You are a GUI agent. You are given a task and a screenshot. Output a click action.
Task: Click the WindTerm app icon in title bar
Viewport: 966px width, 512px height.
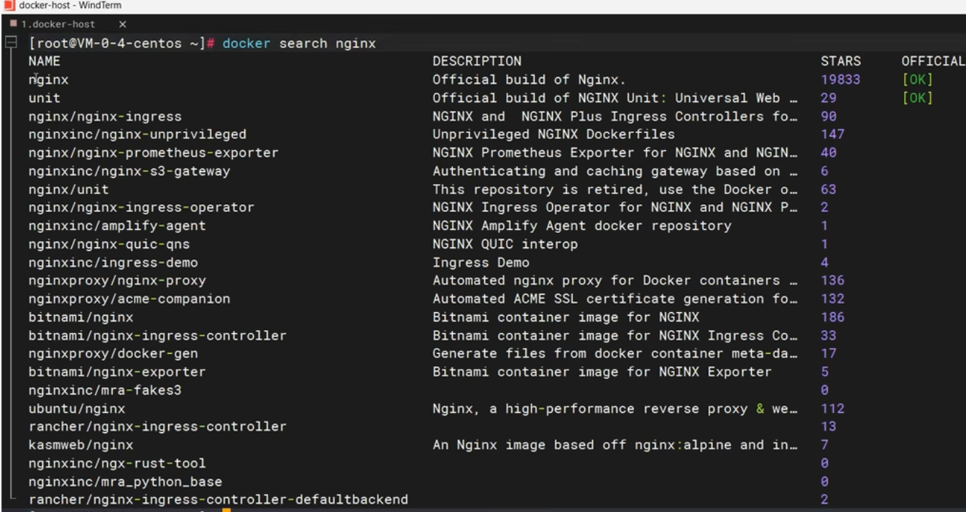[x=9, y=6]
